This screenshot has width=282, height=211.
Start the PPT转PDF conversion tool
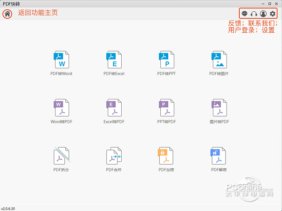(x=166, y=108)
